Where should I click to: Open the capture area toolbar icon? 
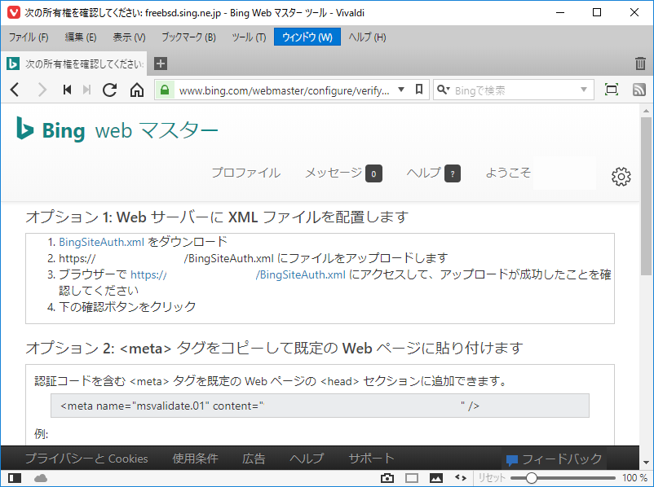click(x=612, y=90)
